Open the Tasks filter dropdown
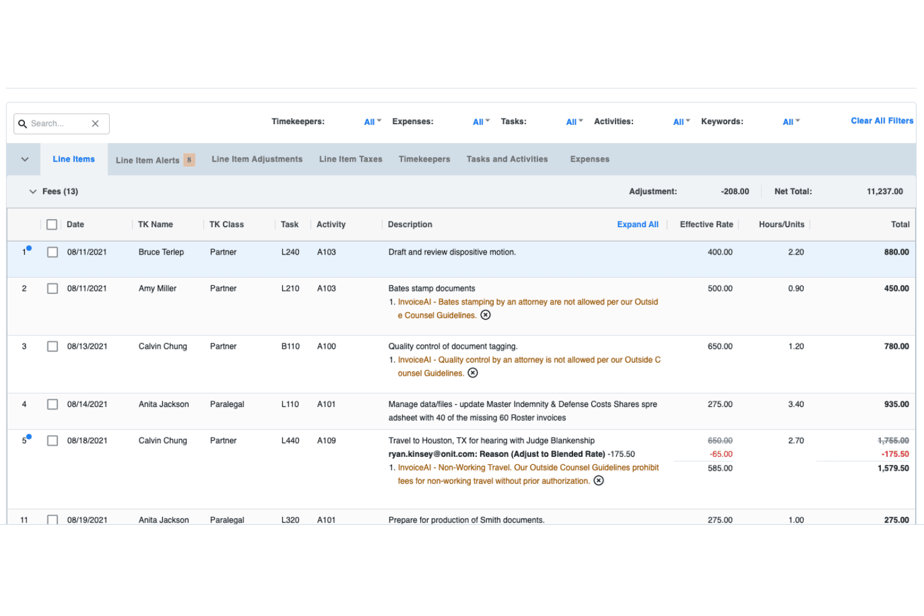This screenshot has width=924, height=616. (x=574, y=122)
